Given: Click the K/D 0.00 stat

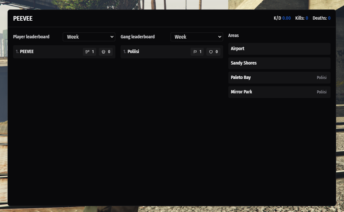Looking at the screenshot, I should pos(282,18).
